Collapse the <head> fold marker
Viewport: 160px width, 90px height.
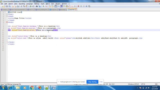pyautogui.click(x=7, y=16)
